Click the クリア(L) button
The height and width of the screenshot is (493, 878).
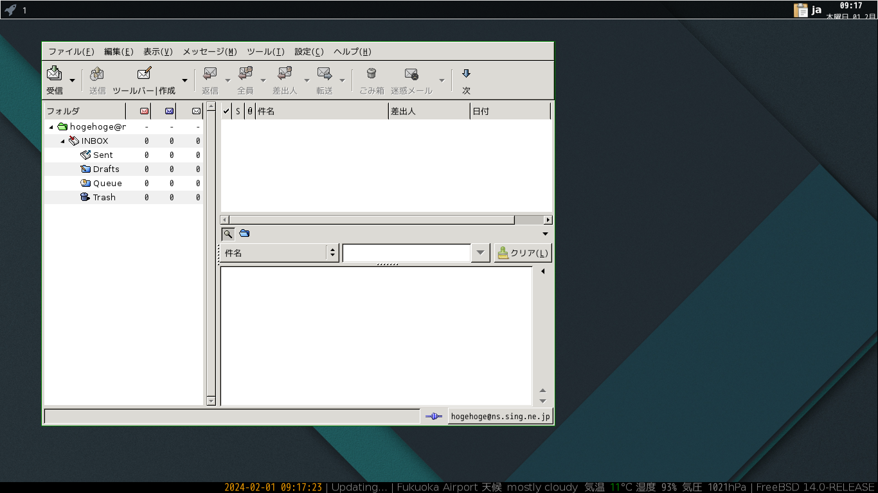pos(523,253)
